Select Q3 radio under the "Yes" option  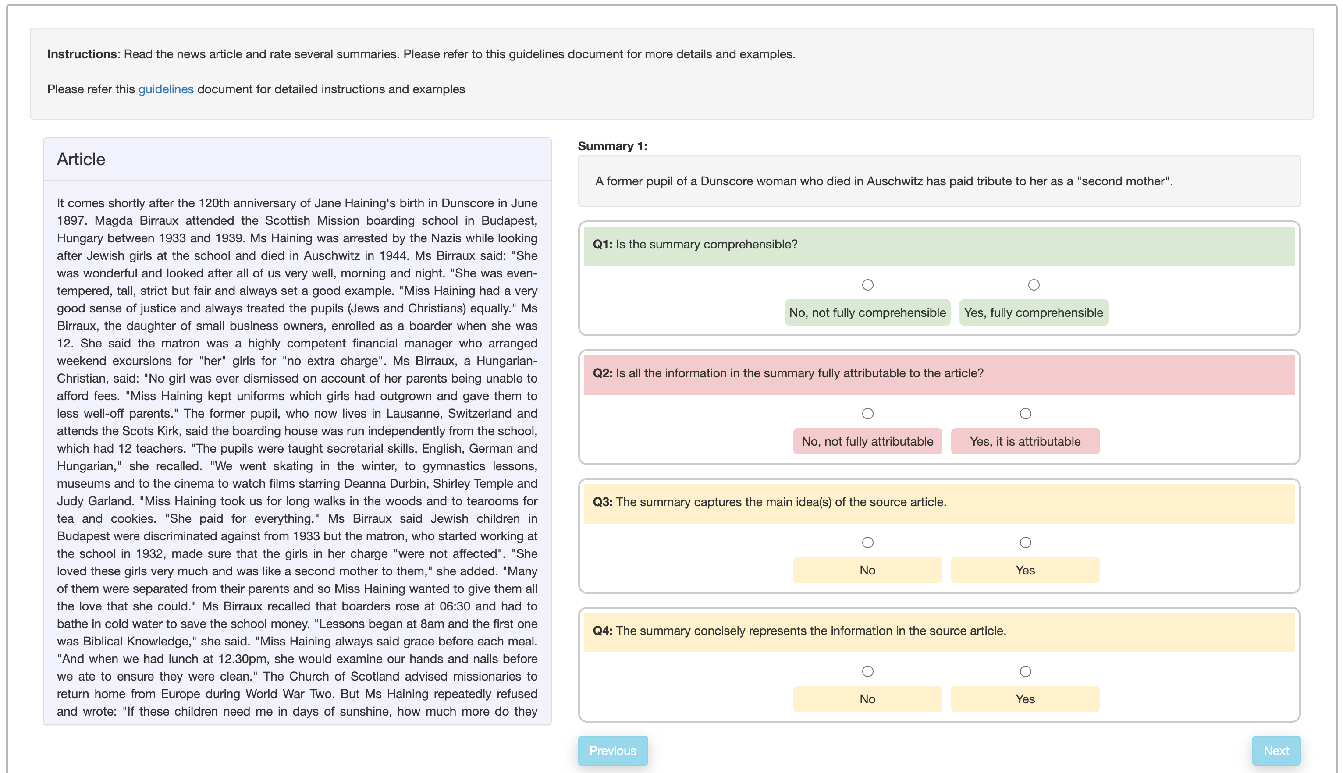(x=1025, y=543)
